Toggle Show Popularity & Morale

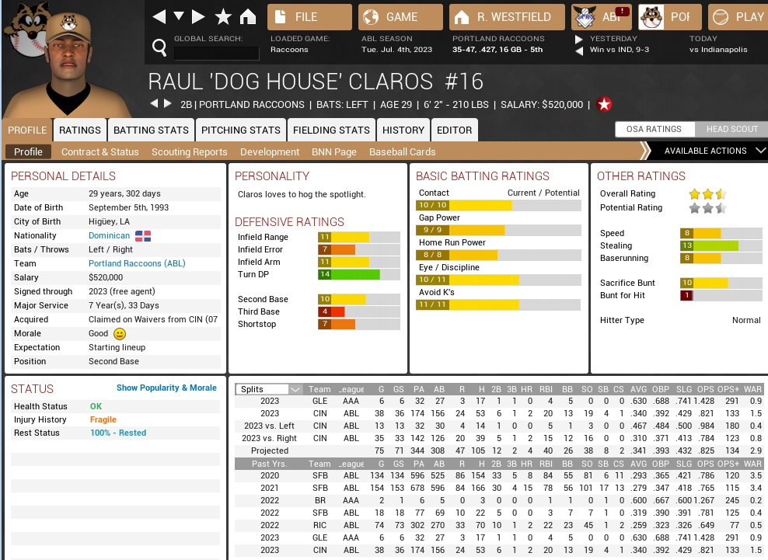point(166,388)
